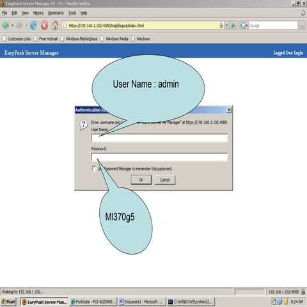Screen dimensions: 307x307
Task: Click the status bar padlock icon
Action: point(303,292)
